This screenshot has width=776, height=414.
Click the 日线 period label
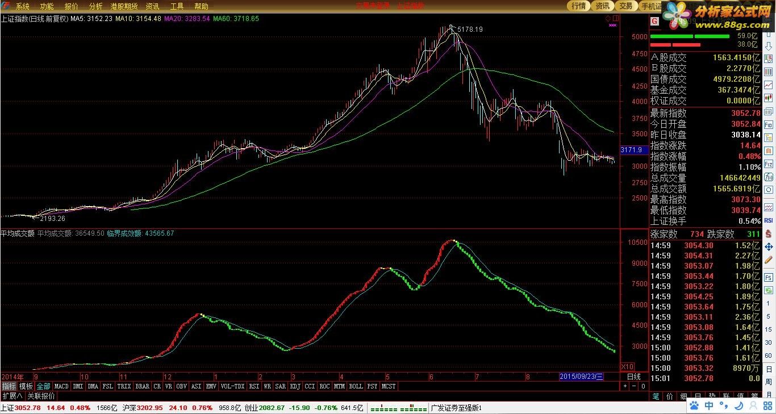coord(633,377)
